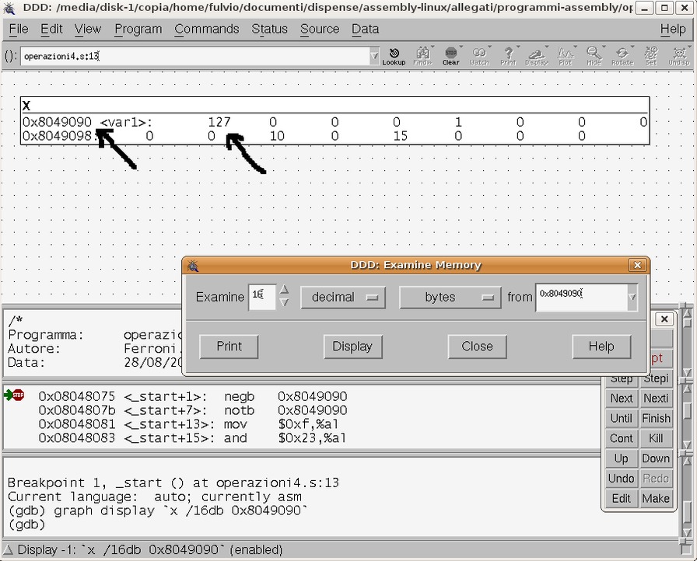Click the Stepi command button
The image size is (697, 561).
coord(656,378)
